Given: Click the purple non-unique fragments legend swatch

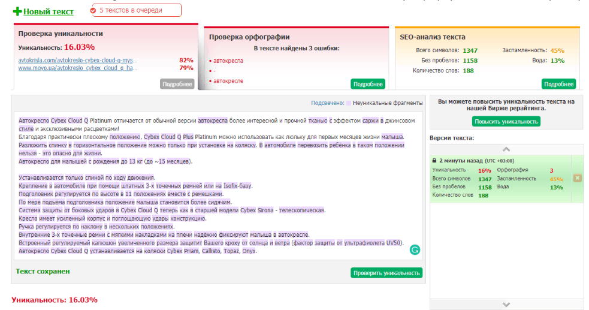Looking at the screenshot, I should pyautogui.click(x=349, y=103).
